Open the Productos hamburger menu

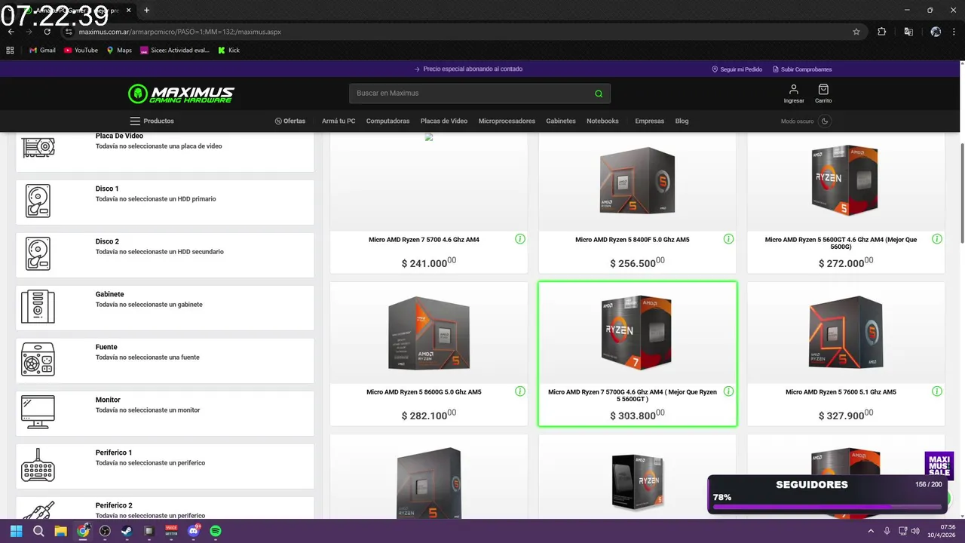coord(152,121)
